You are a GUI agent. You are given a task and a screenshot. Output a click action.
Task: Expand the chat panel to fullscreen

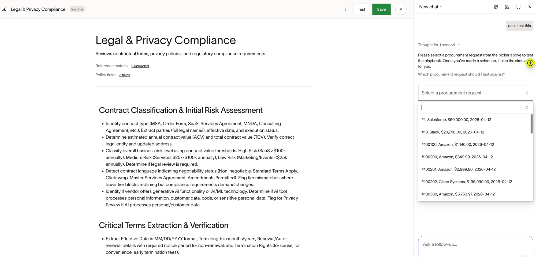pyautogui.click(x=518, y=7)
